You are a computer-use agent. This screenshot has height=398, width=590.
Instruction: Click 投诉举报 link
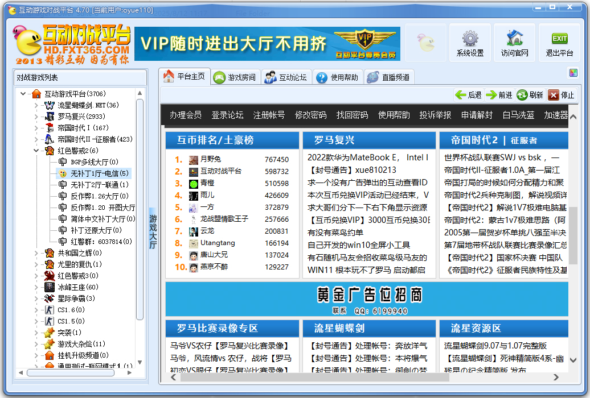[x=435, y=115]
